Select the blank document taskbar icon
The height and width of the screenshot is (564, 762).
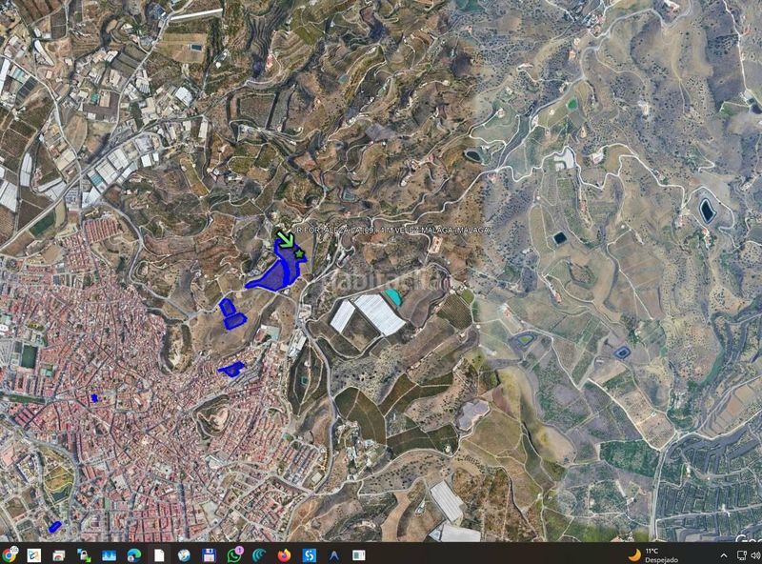click(159, 554)
